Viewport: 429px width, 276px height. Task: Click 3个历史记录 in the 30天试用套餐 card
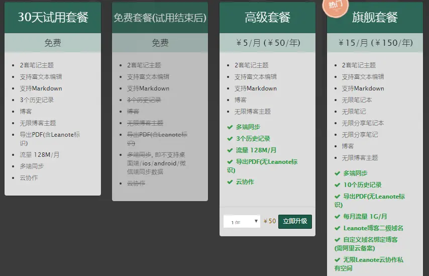point(37,100)
